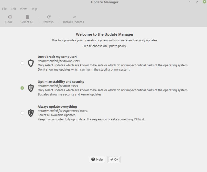This screenshot has height=172, width=207.
Task: Click the Refresh toolbar icon
Action: click(49, 17)
